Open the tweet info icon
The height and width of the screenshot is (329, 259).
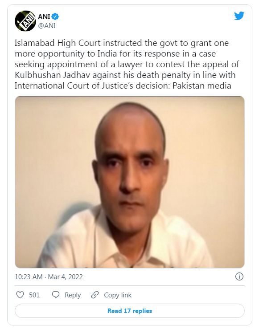click(239, 276)
